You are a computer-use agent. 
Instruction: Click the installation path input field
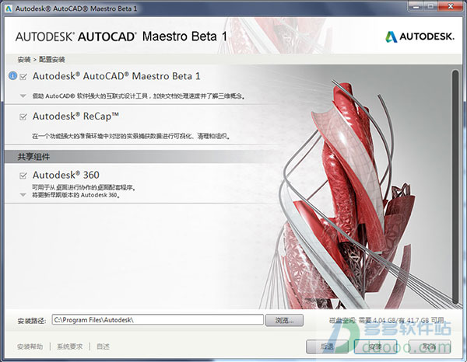(157, 320)
